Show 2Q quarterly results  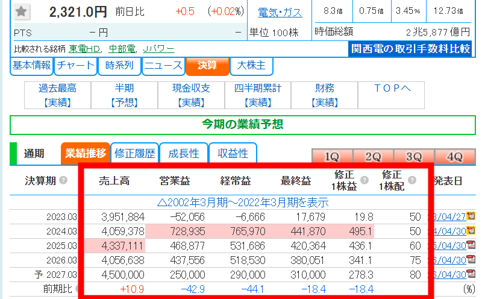coord(373,157)
